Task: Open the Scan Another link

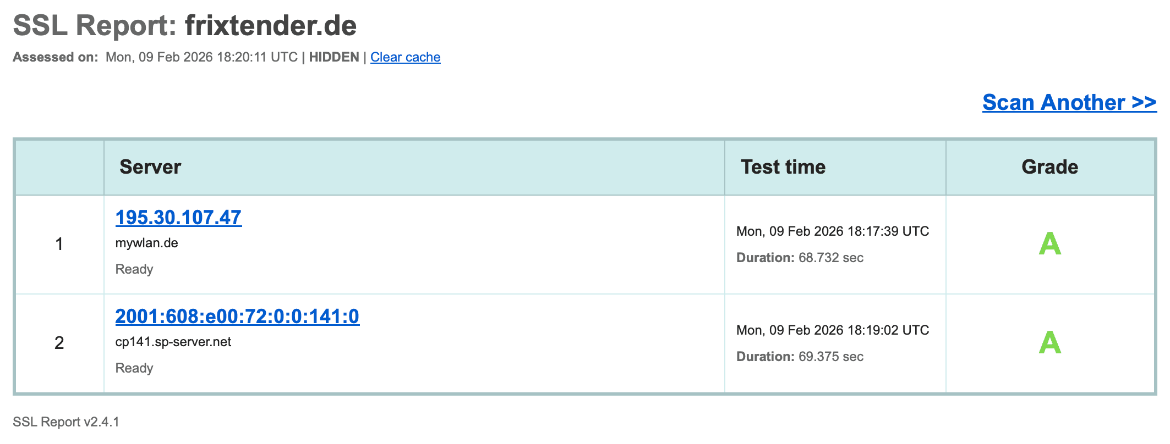Action: point(1069,103)
